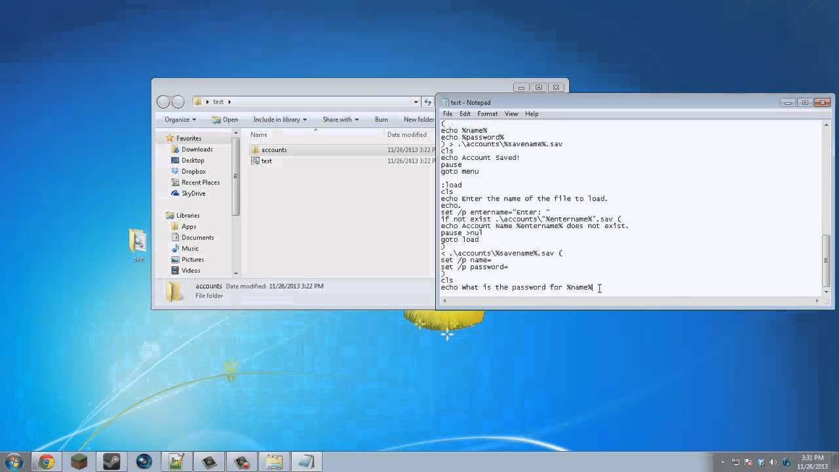This screenshot has width=839, height=472.
Task: Place cursor on 'echo Account Saved!' line
Action: [x=480, y=157]
